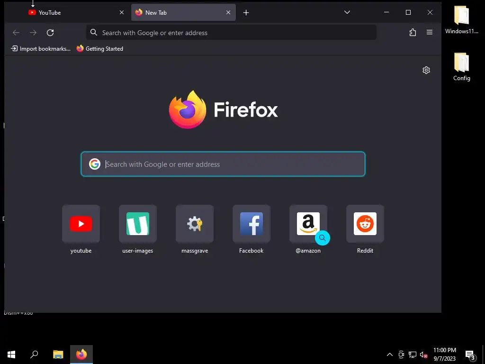This screenshot has width=485, height=364.
Task: Select the Windows11 desktop folder
Action: [461, 20]
